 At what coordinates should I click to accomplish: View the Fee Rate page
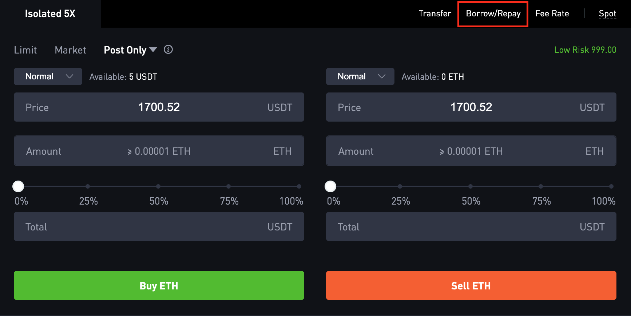552,13
